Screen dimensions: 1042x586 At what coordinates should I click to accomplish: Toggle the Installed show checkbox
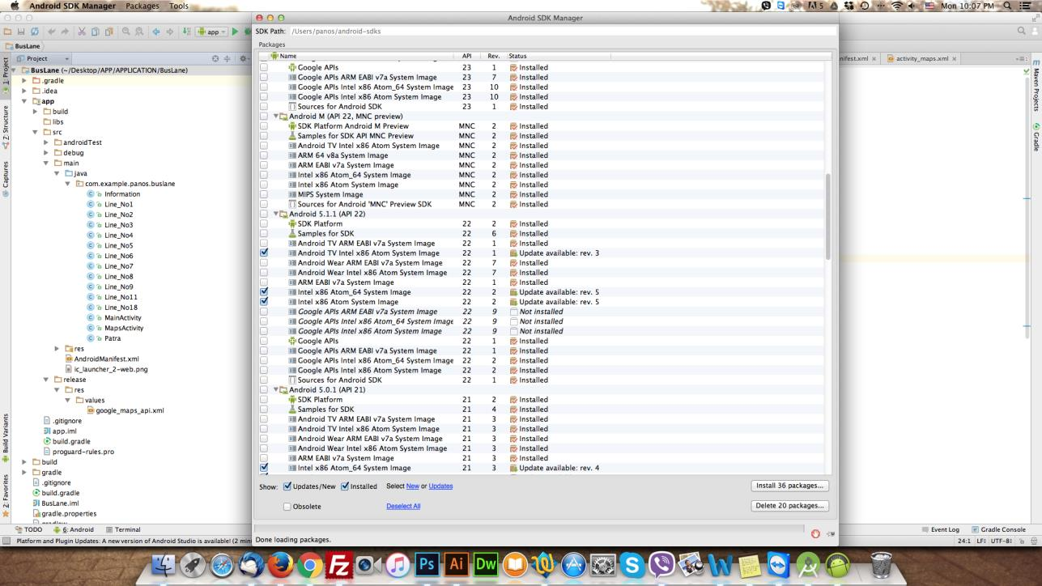[x=345, y=486]
